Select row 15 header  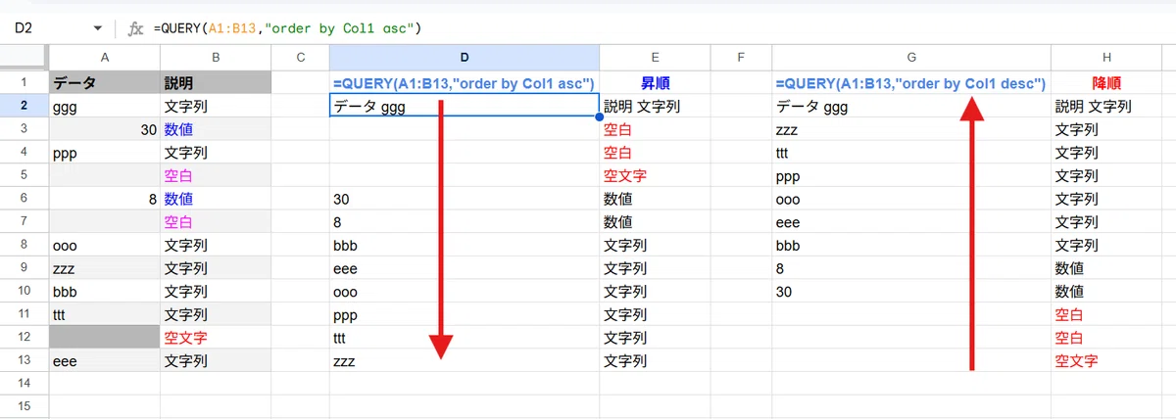(24, 406)
